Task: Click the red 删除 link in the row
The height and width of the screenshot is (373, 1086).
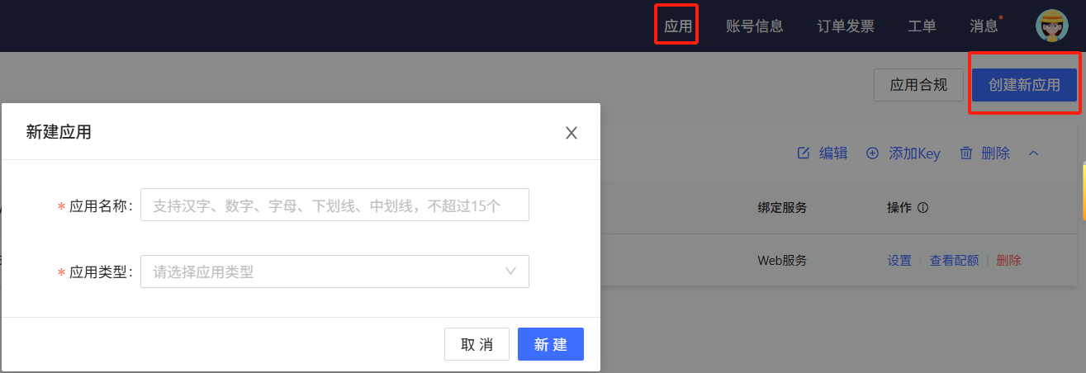Action: coord(1008,260)
